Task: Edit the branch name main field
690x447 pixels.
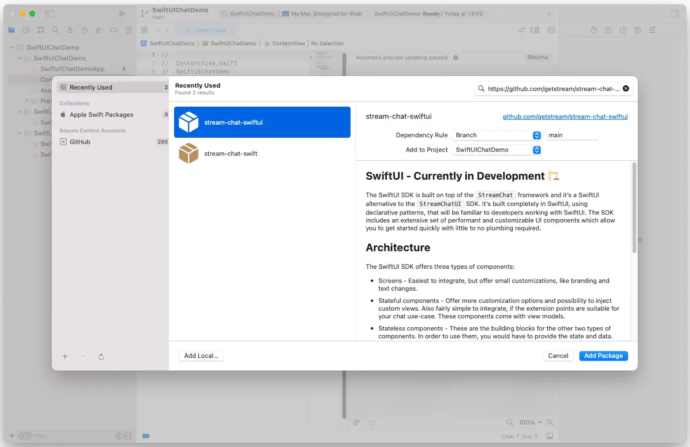Action: [572, 135]
